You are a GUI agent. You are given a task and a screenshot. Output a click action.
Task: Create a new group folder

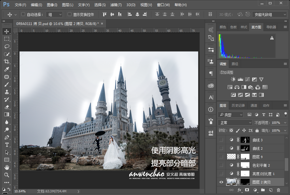pyautogui.click(x=263, y=190)
